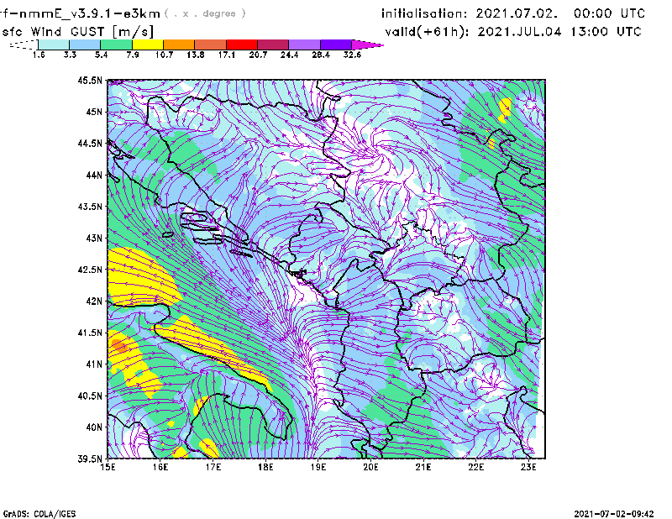The image size is (672, 519).
Task: Click the 17E longitude label
Action: pos(213,467)
